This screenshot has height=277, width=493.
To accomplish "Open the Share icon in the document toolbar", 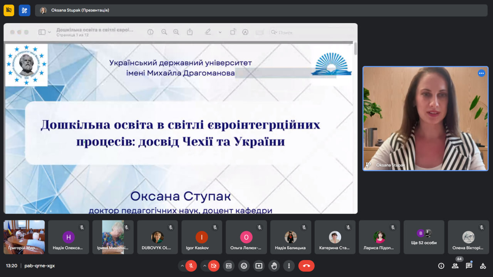I will [x=189, y=32].
